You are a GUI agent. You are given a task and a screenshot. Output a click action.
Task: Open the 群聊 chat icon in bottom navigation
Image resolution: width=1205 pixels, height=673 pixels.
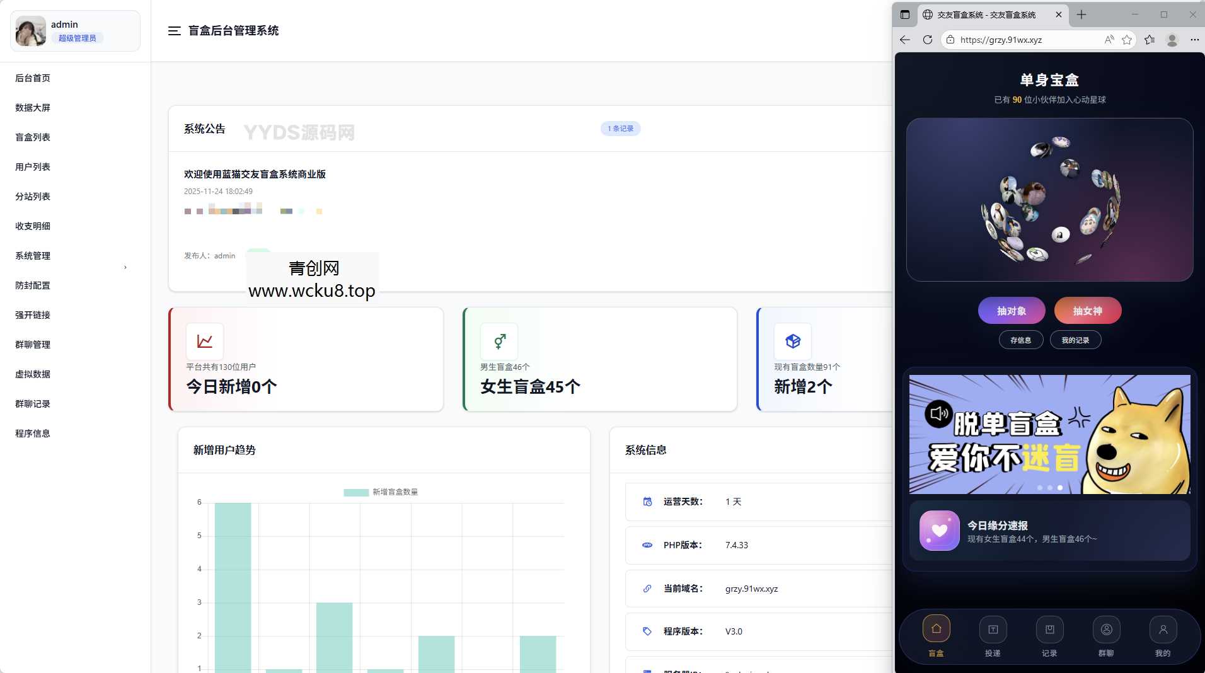tap(1106, 628)
